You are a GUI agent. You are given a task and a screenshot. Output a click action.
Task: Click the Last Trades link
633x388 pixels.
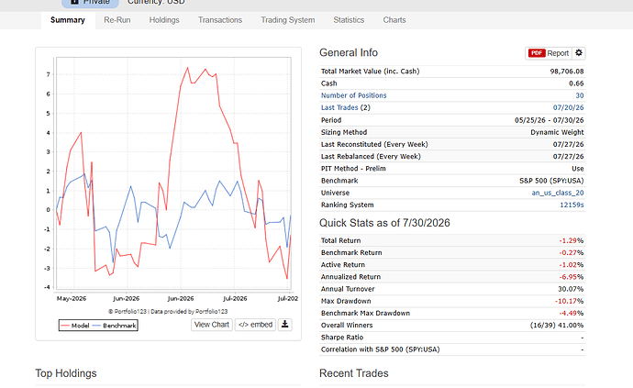pos(339,108)
